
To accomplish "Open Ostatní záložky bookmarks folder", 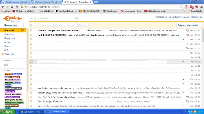I will point(195,11).
